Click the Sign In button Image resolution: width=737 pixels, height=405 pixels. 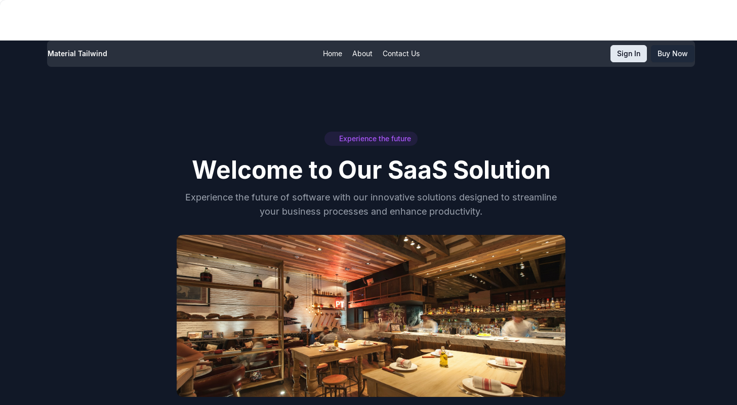coord(629,54)
